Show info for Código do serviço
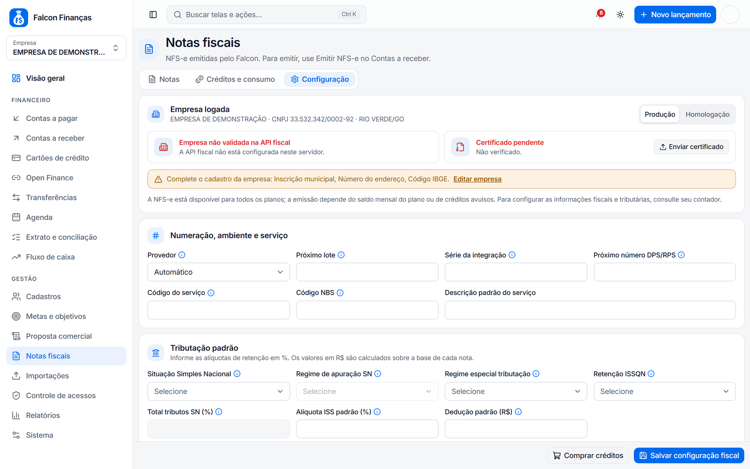Image resolution: width=750 pixels, height=469 pixels. pos(211,293)
